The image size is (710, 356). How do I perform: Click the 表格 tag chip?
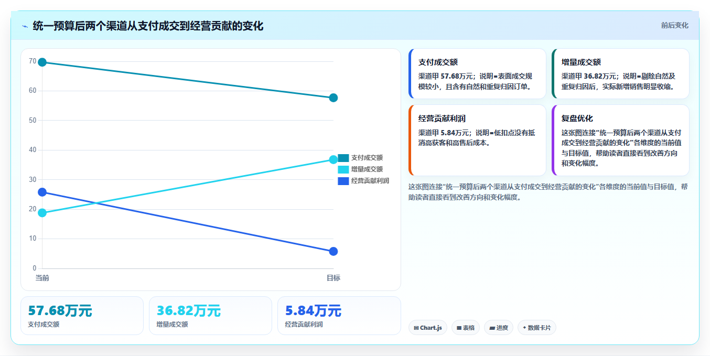click(x=466, y=328)
